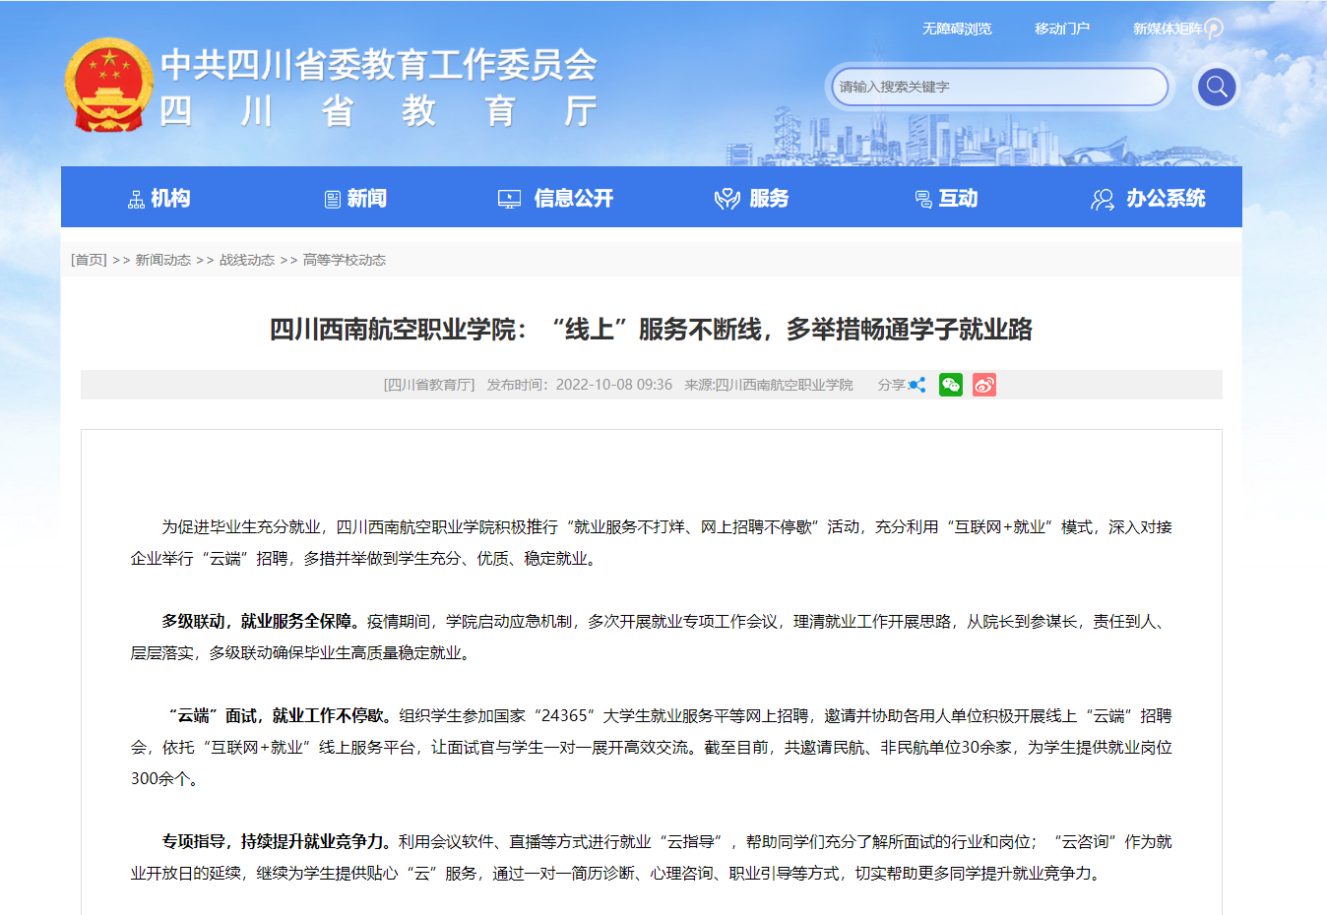Click the 新媒体矩阵 link
This screenshot has width=1327, height=915.
1168,29
